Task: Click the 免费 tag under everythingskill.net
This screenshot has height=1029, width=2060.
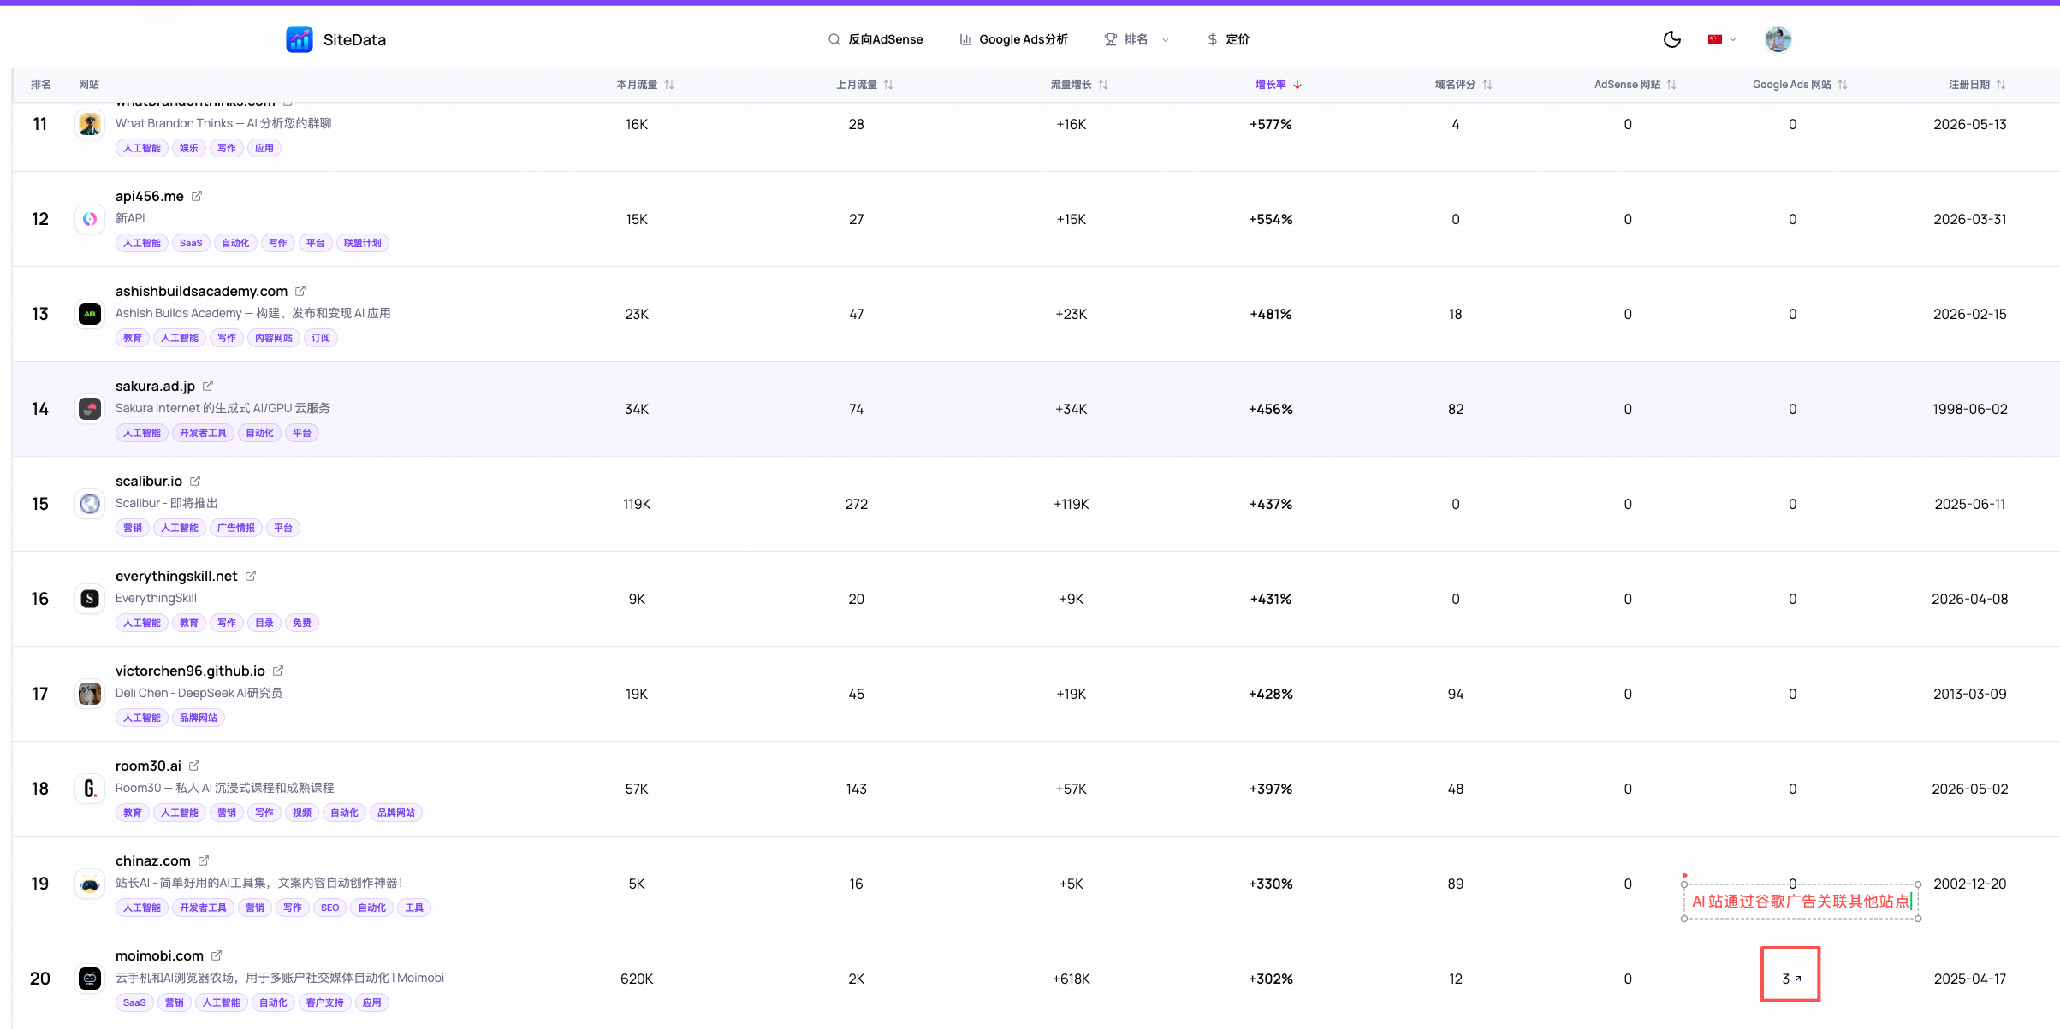Action: pos(302,623)
